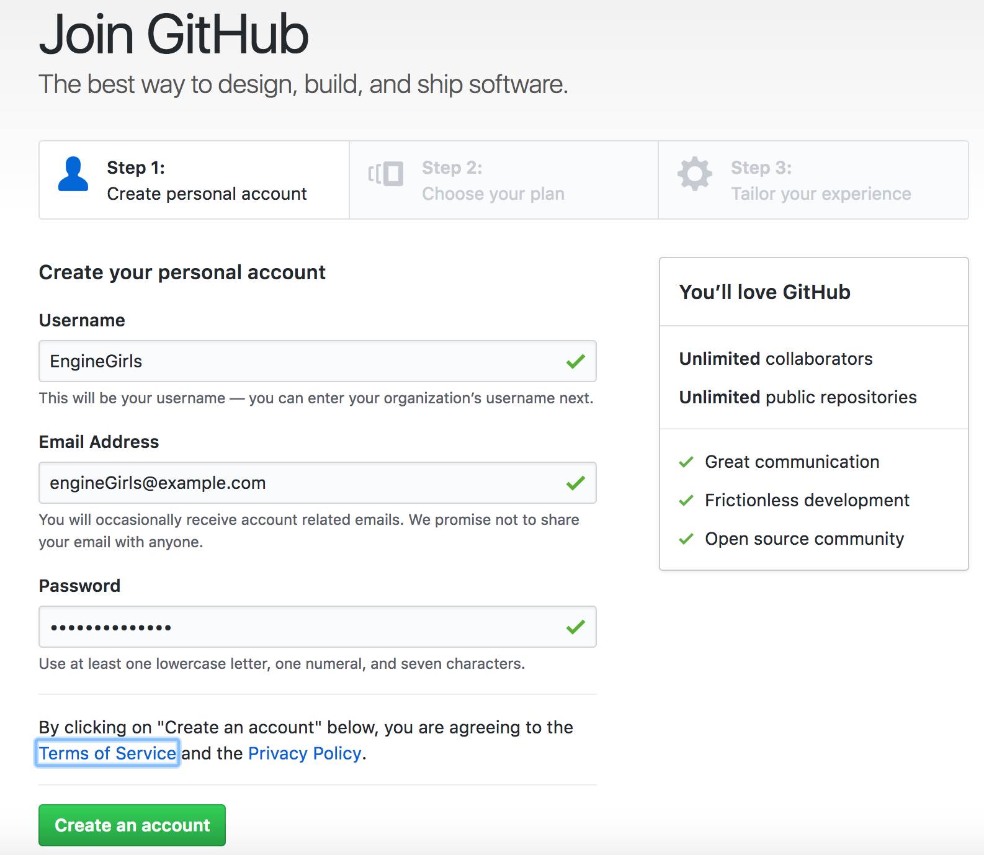Click into the Password input field
The image size is (984, 855).
pyautogui.click(x=298, y=627)
